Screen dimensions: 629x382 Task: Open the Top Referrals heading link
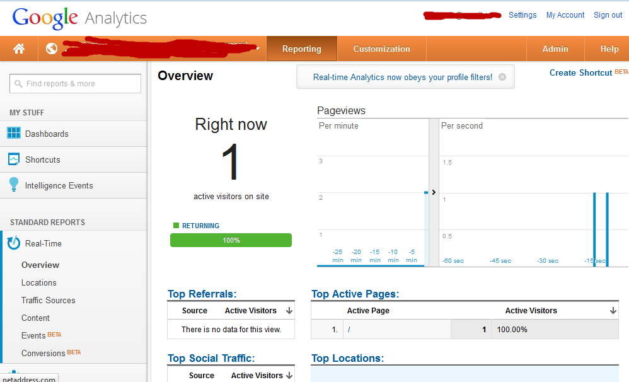(x=202, y=294)
